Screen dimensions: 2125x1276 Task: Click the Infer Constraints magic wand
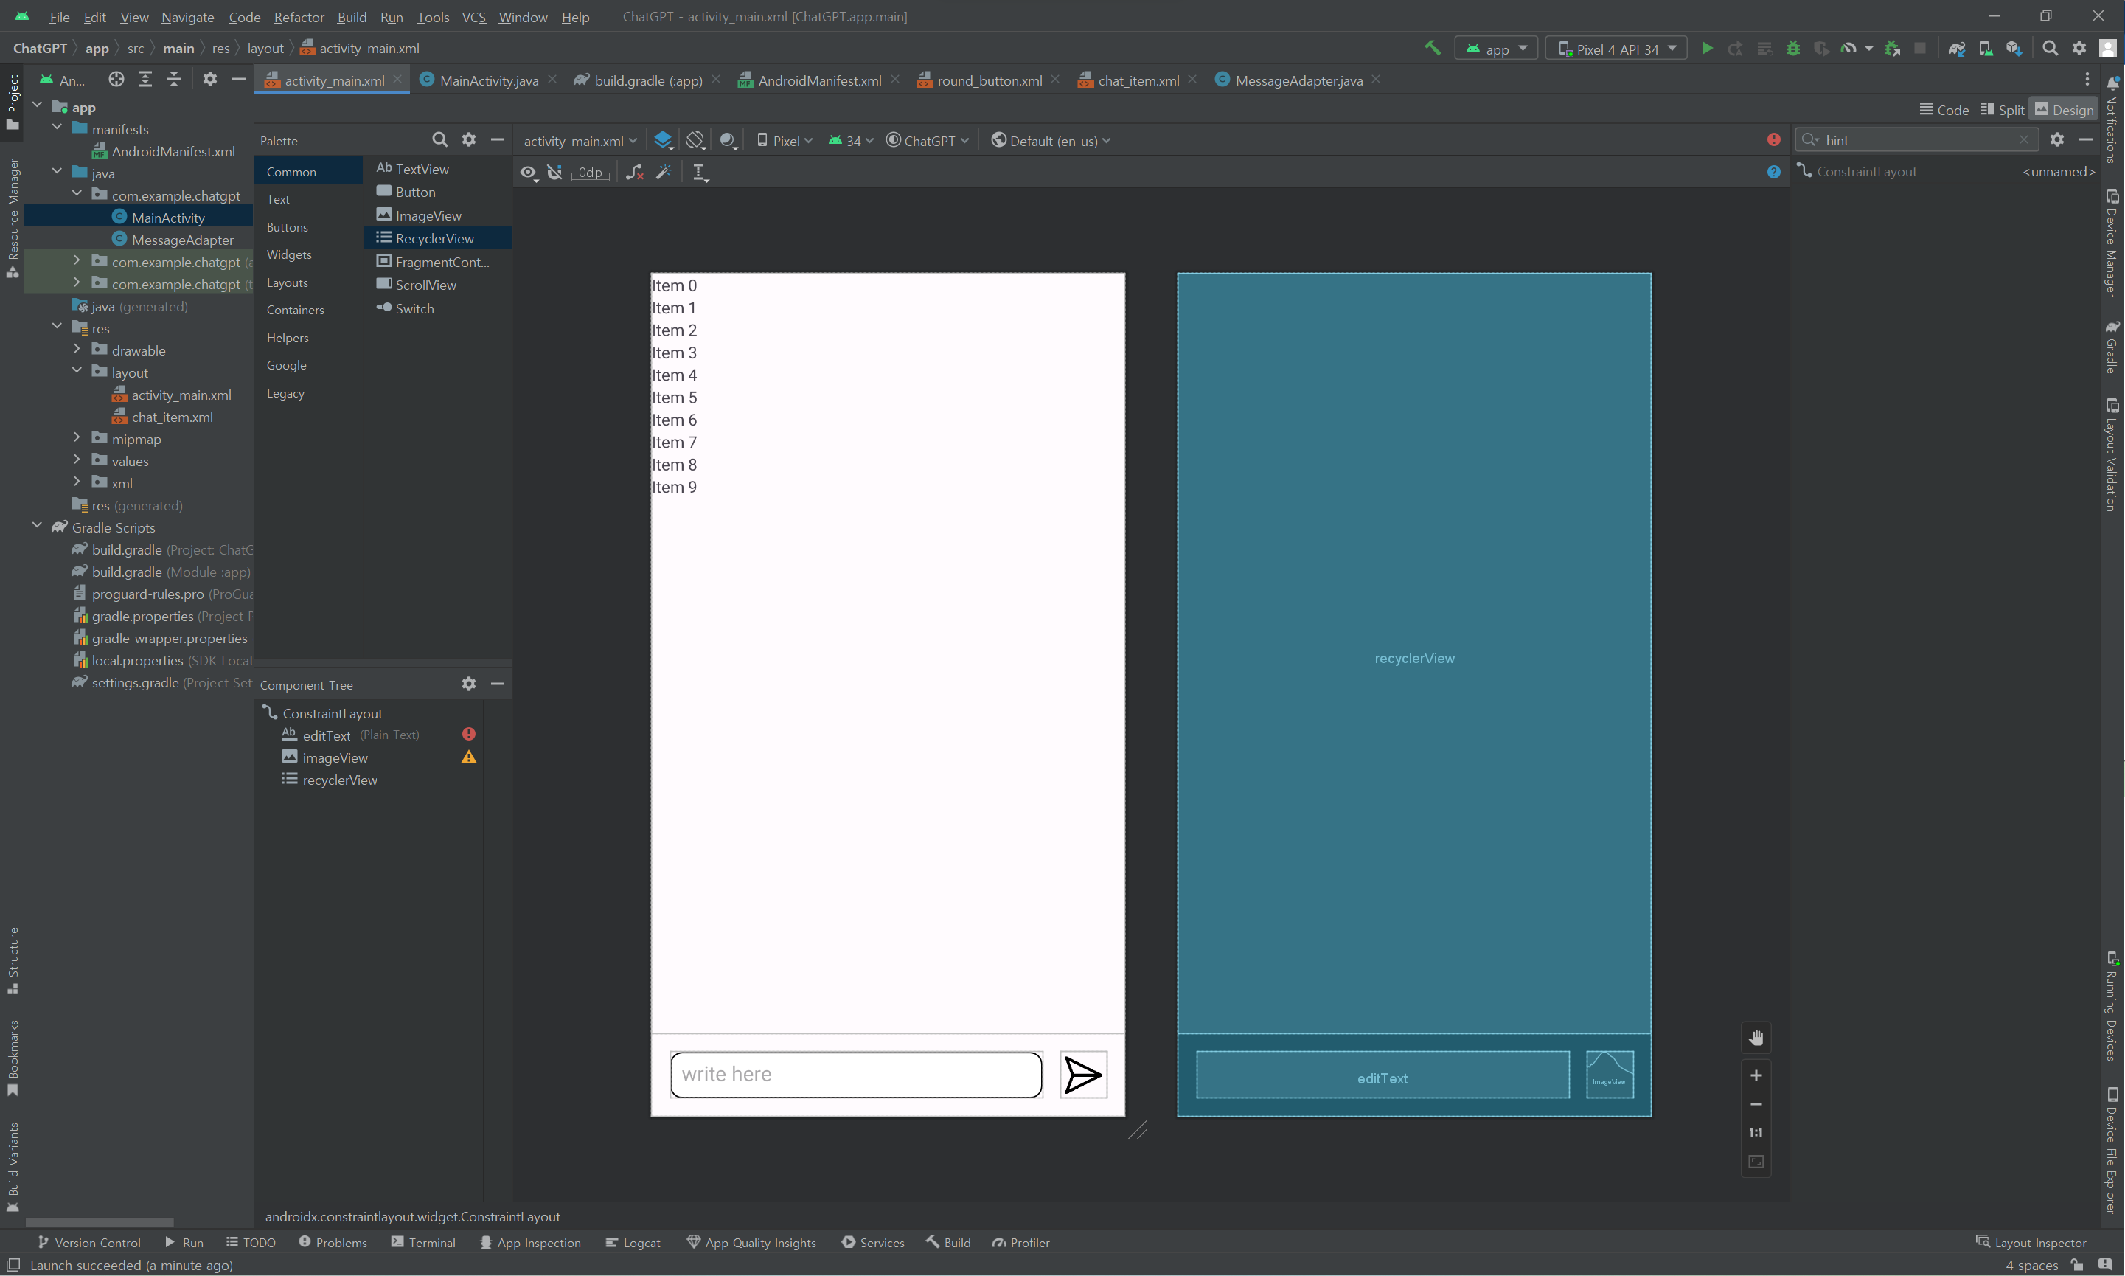[664, 173]
